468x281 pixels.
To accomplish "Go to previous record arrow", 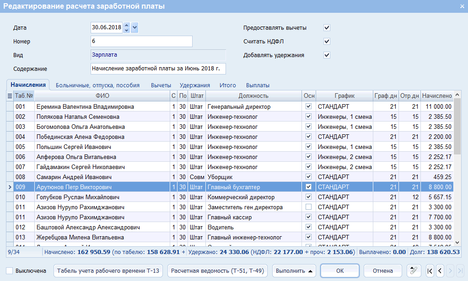I will (x=440, y=270).
